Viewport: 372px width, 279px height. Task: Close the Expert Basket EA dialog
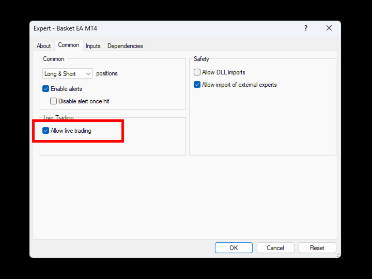coord(329,28)
